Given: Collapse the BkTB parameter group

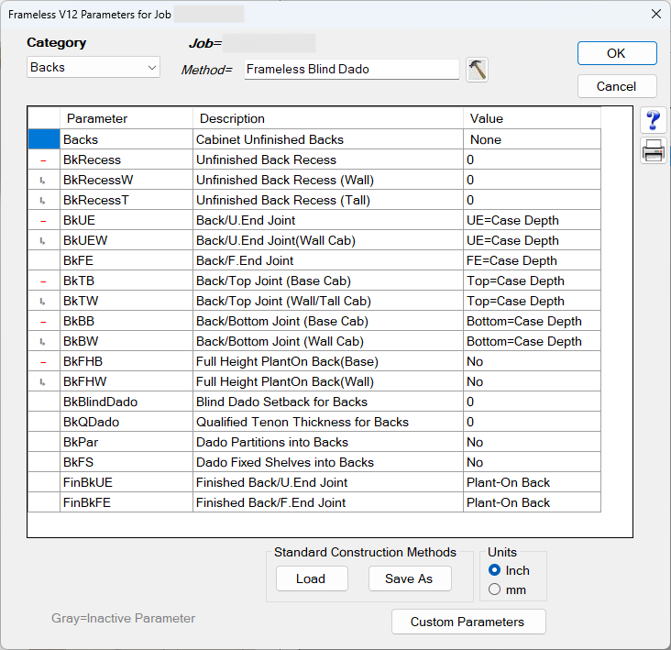Looking at the screenshot, I should coord(43,281).
